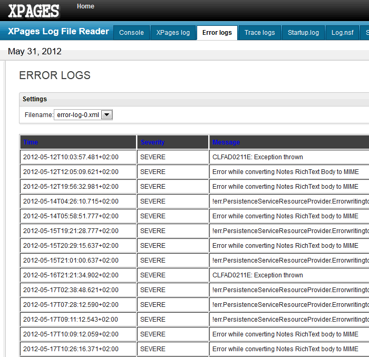This screenshot has width=369, height=357.
Task: Switch to the Trace logs tab
Action: point(259,33)
